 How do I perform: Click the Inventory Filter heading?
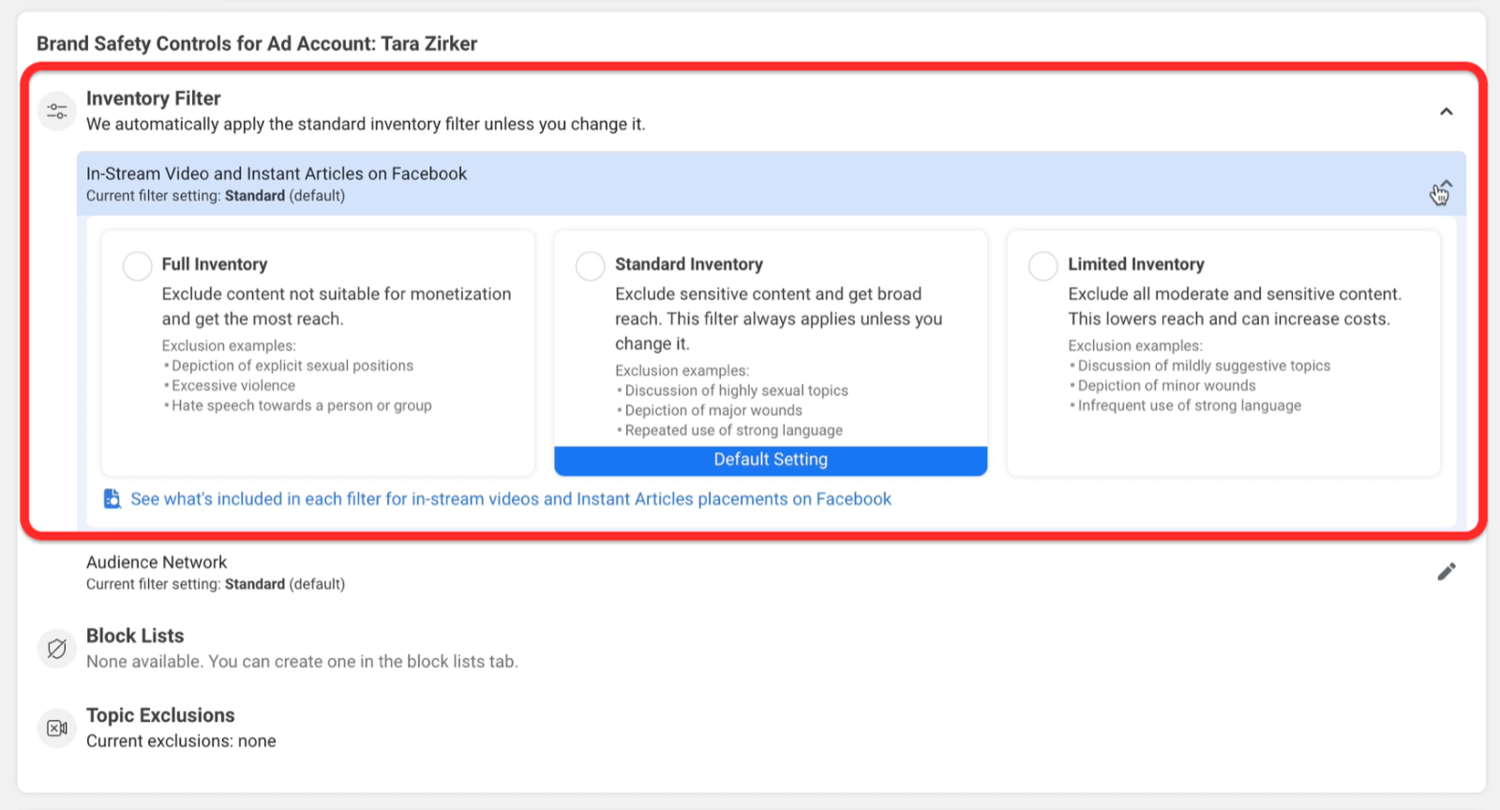pos(154,98)
